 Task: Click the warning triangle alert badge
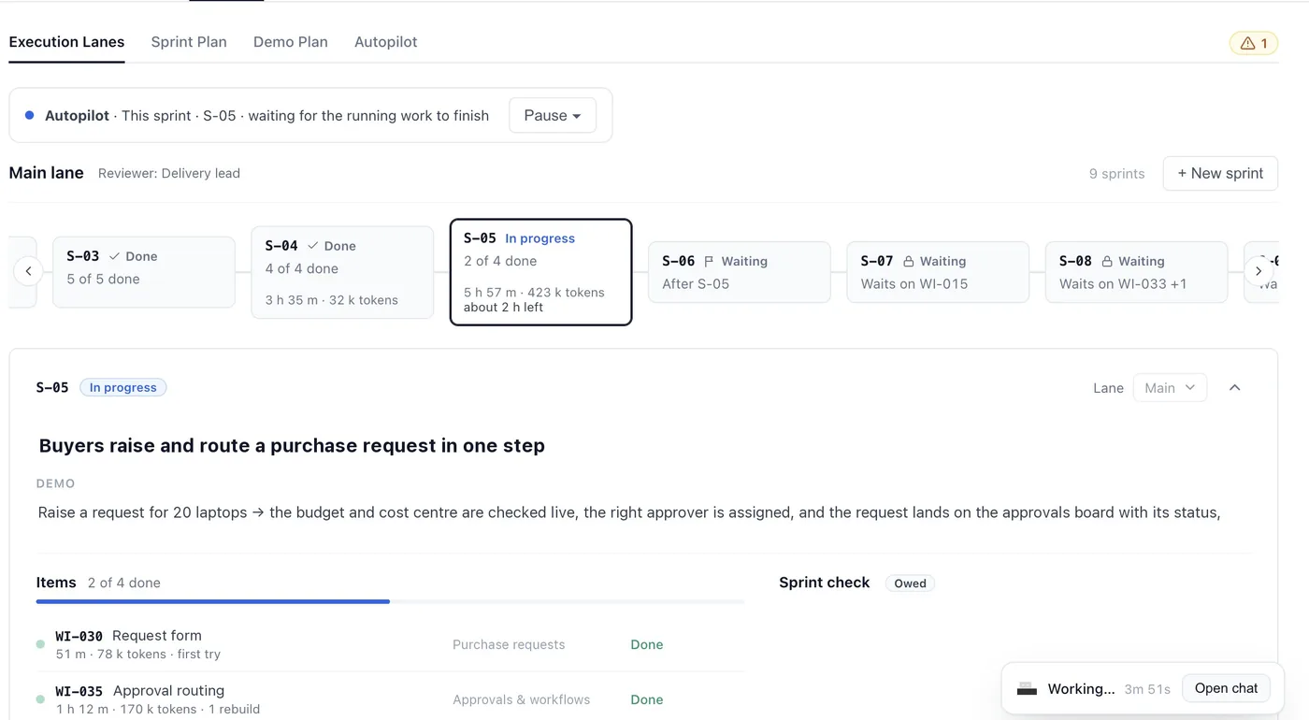click(x=1253, y=43)
